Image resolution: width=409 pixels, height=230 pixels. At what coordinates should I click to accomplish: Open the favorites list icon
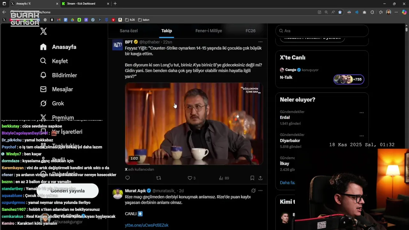[381, 12]
